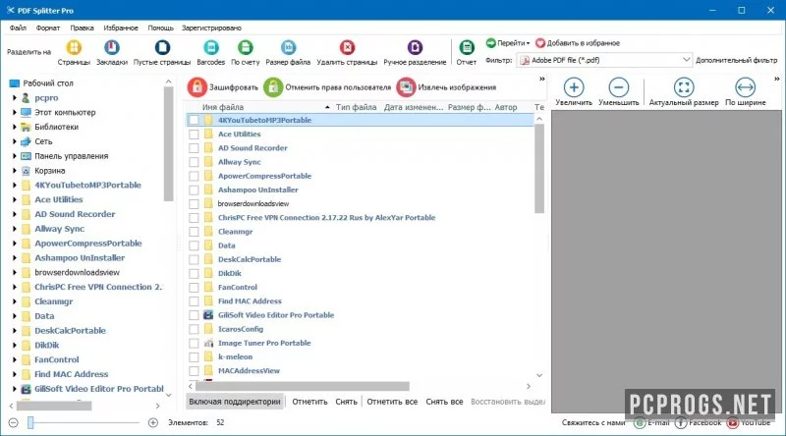Check the Allway Sync checkbox
This screenshot has height=436, width=786.
coord(194,162)
